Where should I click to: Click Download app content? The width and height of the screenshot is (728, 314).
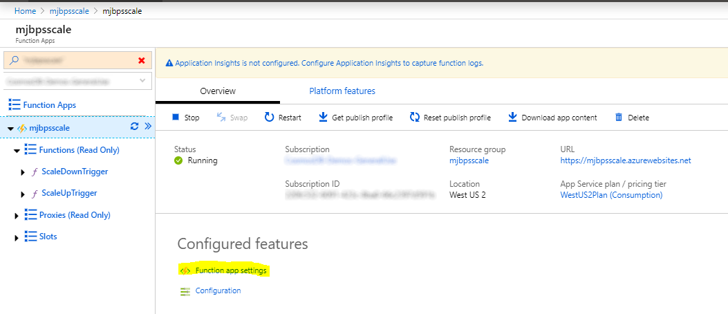pos(552,118)
